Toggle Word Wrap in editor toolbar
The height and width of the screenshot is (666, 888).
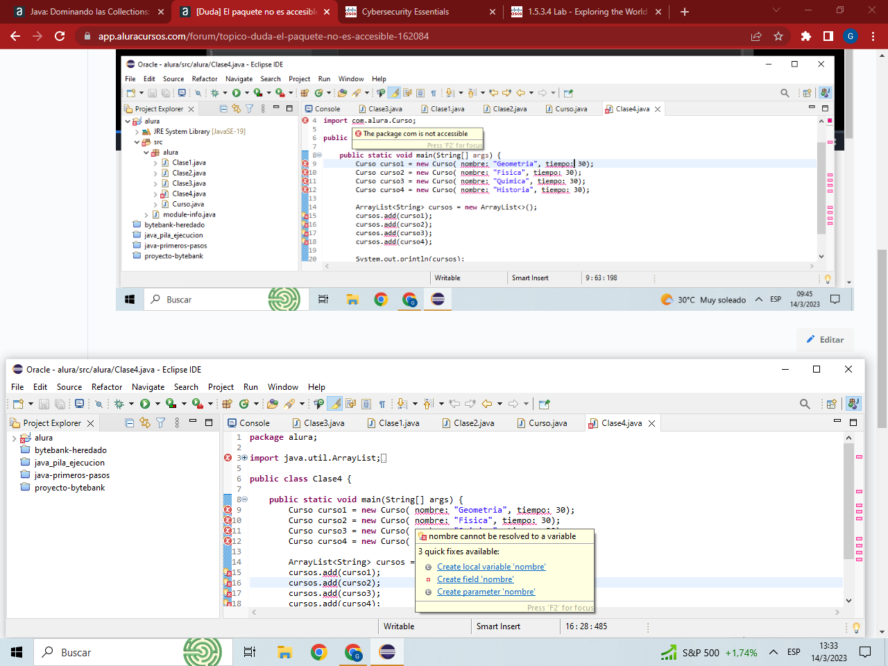click(351, 404)
